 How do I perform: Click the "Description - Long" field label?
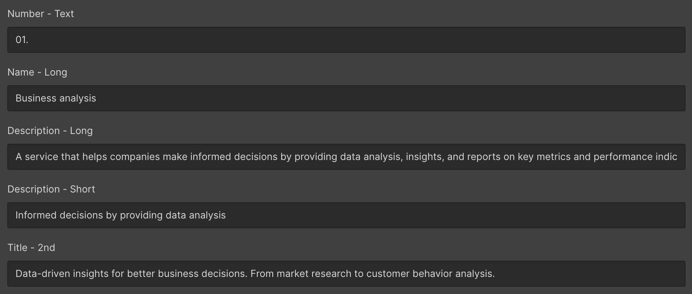click(x=50, y=131)
